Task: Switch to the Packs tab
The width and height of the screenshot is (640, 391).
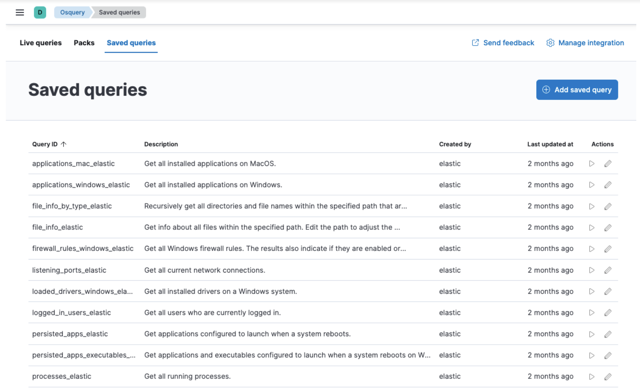Action: [84, 43]
